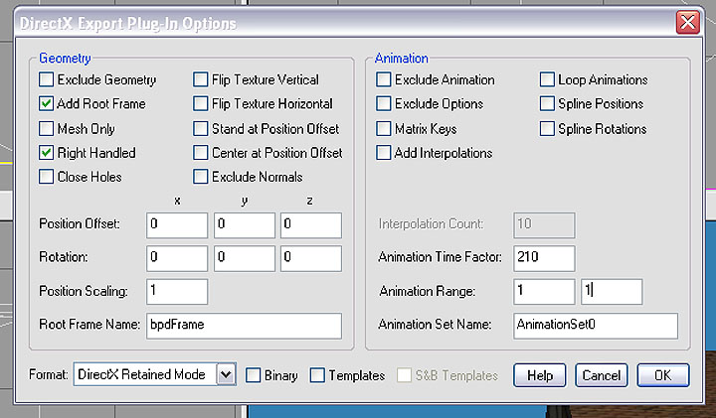Click the Animation Set Name field
The height and width of the screenshot is (418, 716).
pyautogui.click(x=596, y=326)
